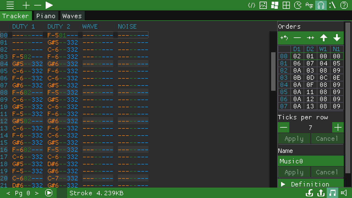Open the hamburger main menu

coord(10,5)
